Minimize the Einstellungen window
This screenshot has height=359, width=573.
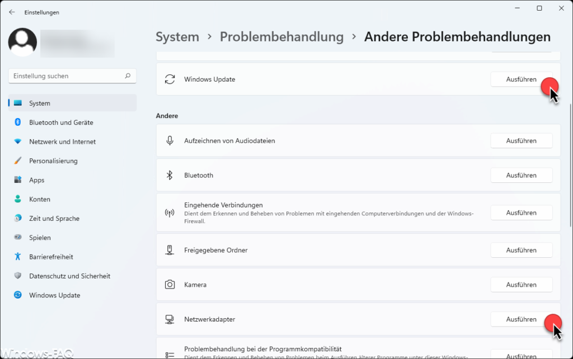(517, 8)
